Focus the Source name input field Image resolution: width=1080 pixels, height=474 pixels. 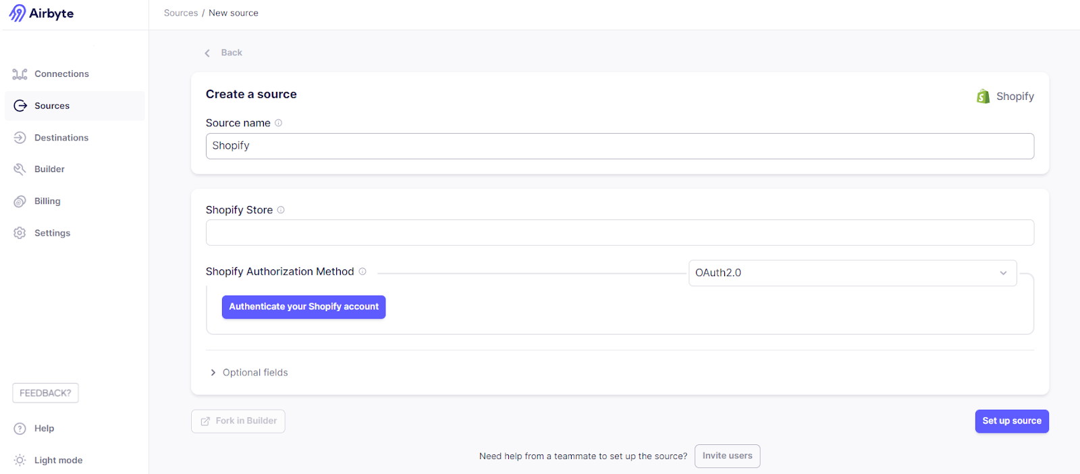[620, 146]
